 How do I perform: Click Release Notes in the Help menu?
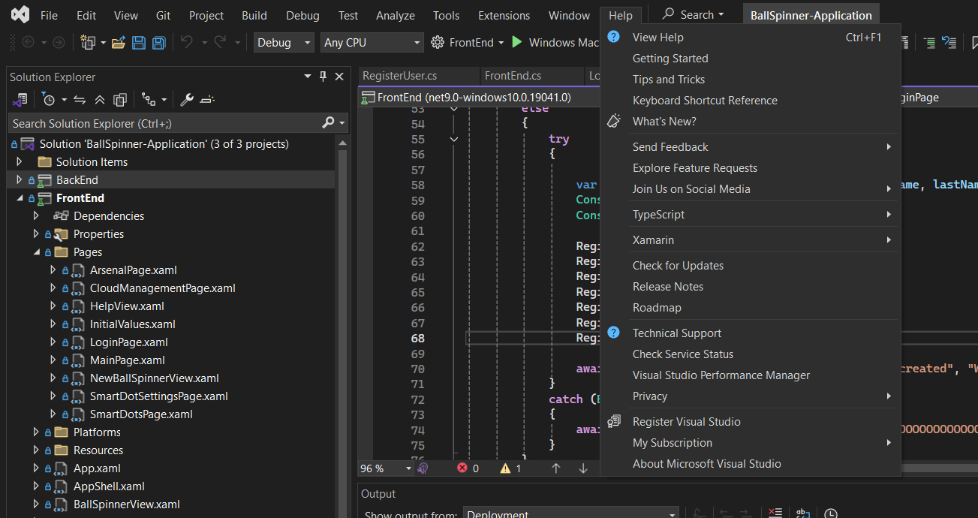[667, 286]
